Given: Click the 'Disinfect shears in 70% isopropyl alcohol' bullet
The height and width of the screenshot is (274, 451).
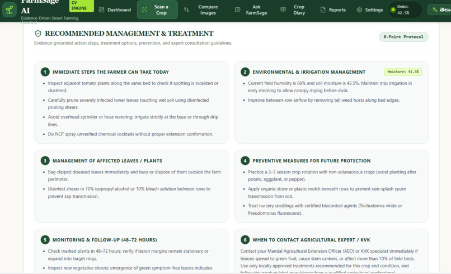Looking at the screenshot, I should pyautogui.click(x=129, y=192).
